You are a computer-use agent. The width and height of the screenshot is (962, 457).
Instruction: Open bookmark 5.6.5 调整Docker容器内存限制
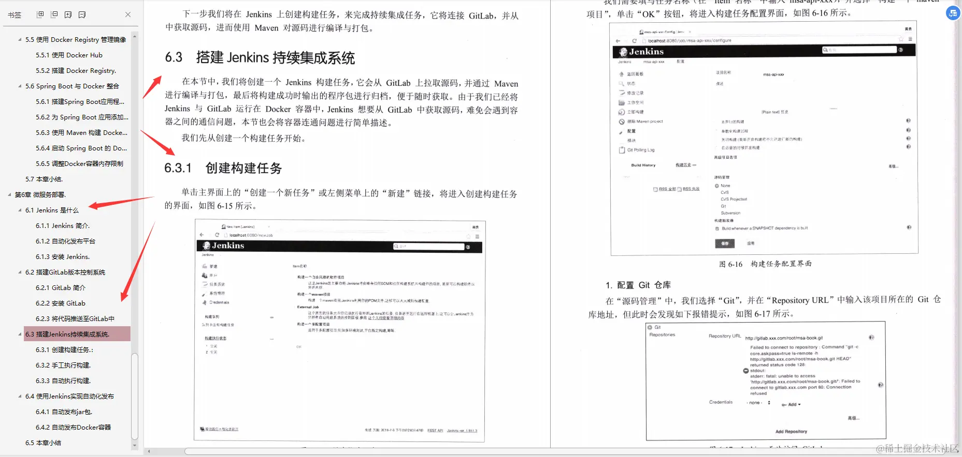point(79,164)
